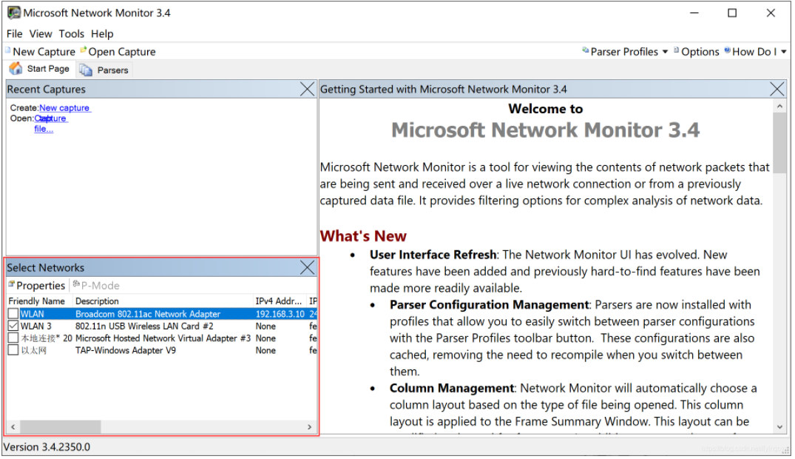Check the TAP-Windows Adapter V9 checkbox
Viewport: 795px width, 459px height.
(14, 351)
